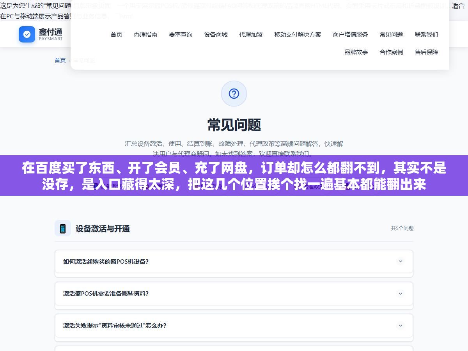Click the 鑫付通 brand name text
The width and height of the screenshot is (468, 351).
click(50, 32)
